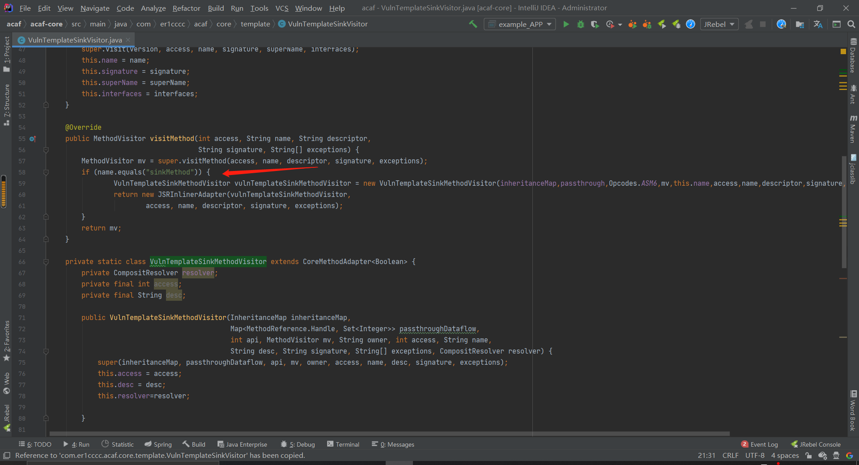Click the override gutter icon on line 55
Viewport: 859px width, 465px height.
(32, 139)
